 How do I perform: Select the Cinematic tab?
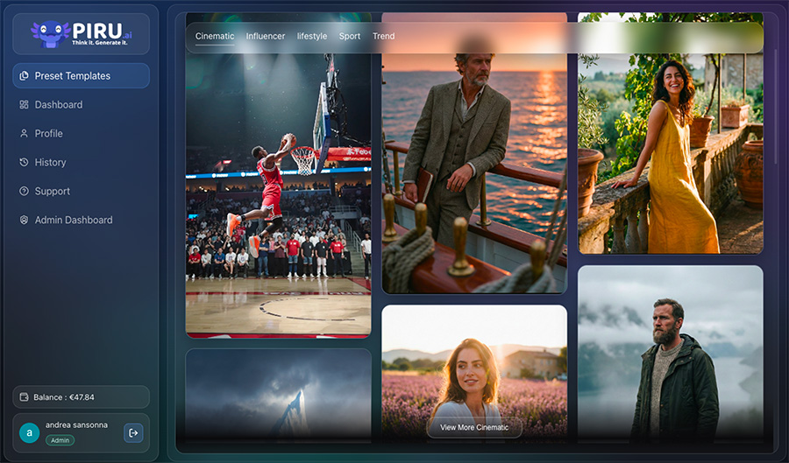coord(215,37)
